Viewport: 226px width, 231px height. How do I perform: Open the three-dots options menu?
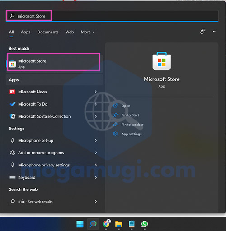click(x=213, y=32)
